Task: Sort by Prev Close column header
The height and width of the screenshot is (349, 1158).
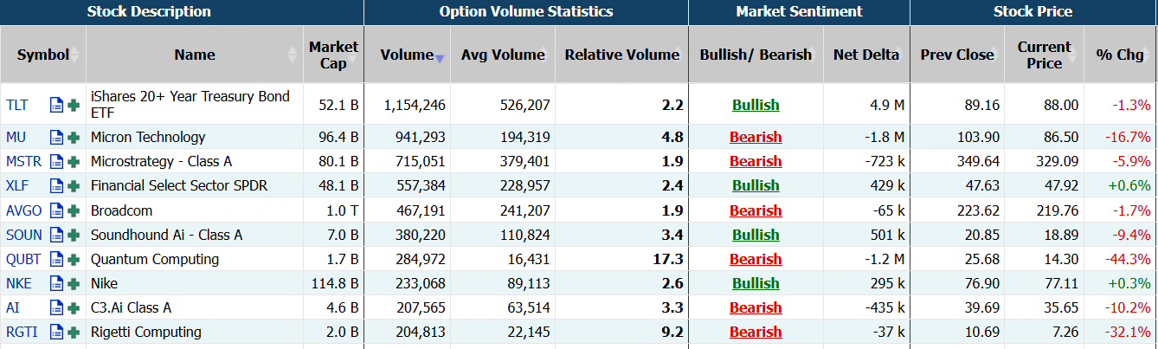Action: point(957,55)
